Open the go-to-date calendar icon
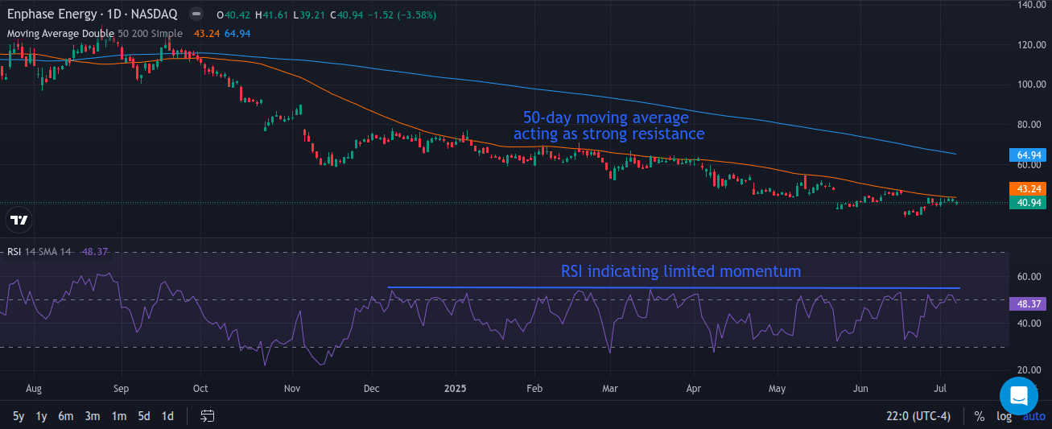Viewport: 1052px width, 429px height. 207,416
